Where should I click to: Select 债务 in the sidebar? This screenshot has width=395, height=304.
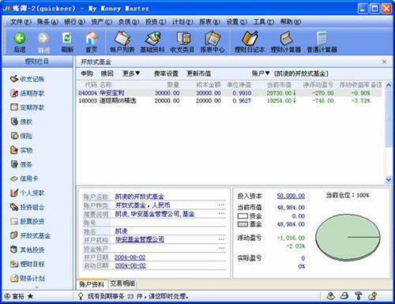pyautogui.click(x=21, y=164)
